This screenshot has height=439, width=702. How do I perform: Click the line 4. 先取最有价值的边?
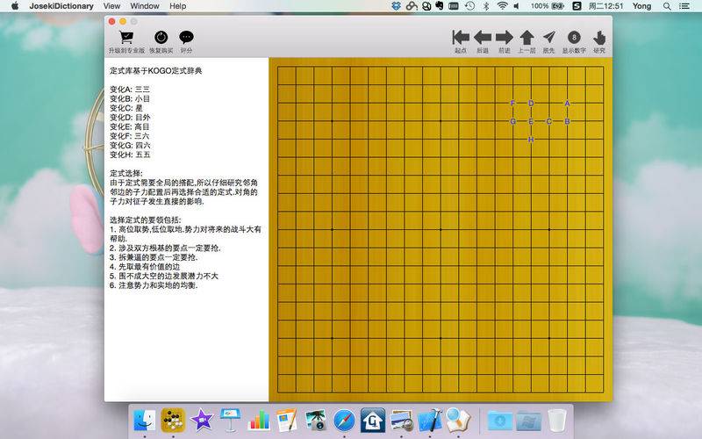145,267
